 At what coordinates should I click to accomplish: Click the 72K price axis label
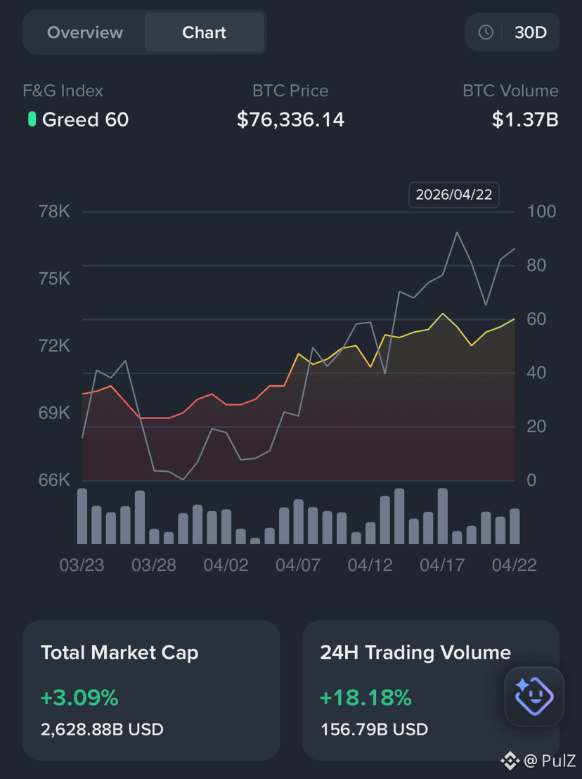[x=55, y=346]
